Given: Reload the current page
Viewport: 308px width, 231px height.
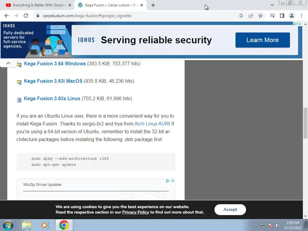Looking at the screenshot, I should 26,16.
